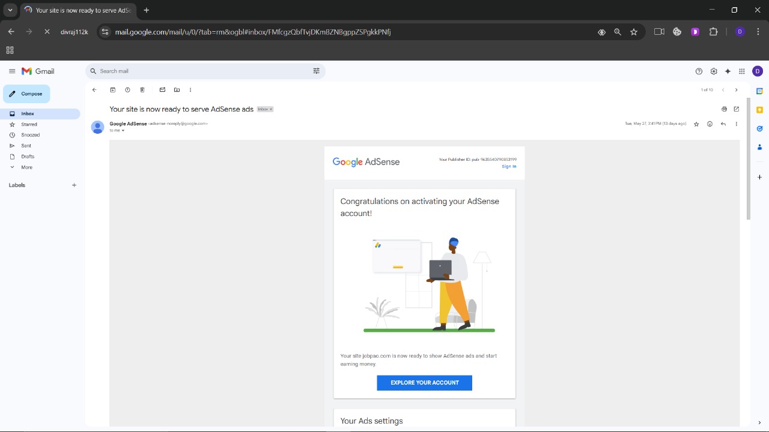This screenshot has width=769, height=432.
Task: Open email in a new window
Action: click(x=737, y=109)
